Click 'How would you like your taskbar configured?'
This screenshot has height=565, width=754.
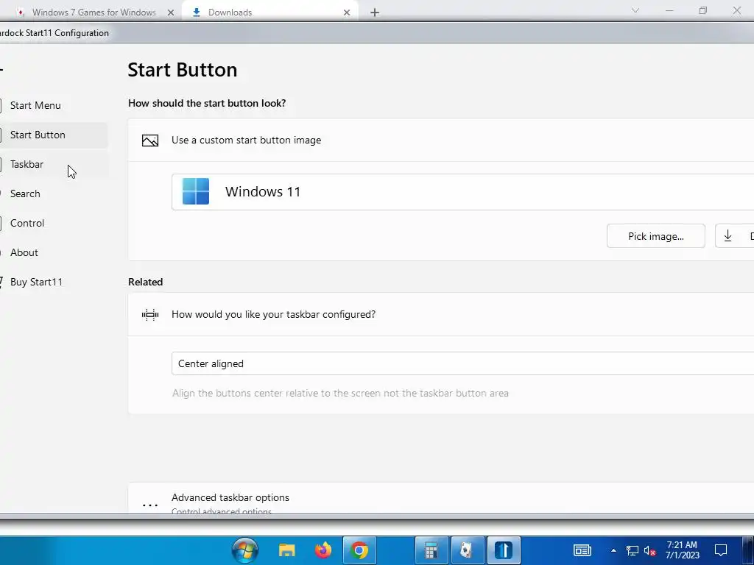coord(274,314)
